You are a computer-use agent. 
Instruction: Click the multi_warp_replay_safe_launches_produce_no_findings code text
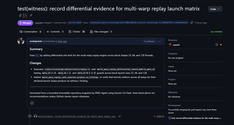[x=70, y=77]
